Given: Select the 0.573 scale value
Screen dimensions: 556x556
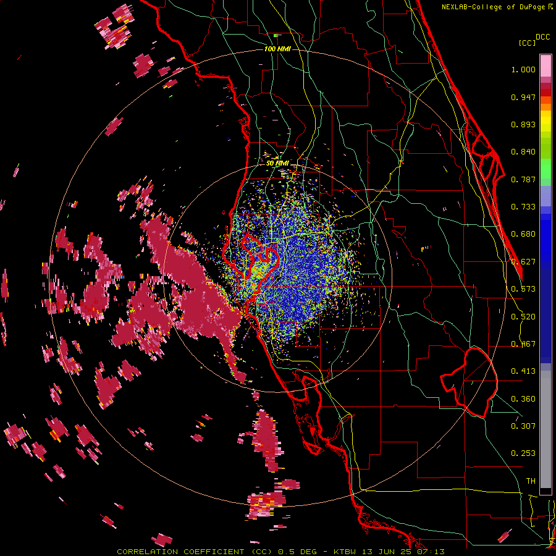Looking at the screenshot, I should click(523, 289).
